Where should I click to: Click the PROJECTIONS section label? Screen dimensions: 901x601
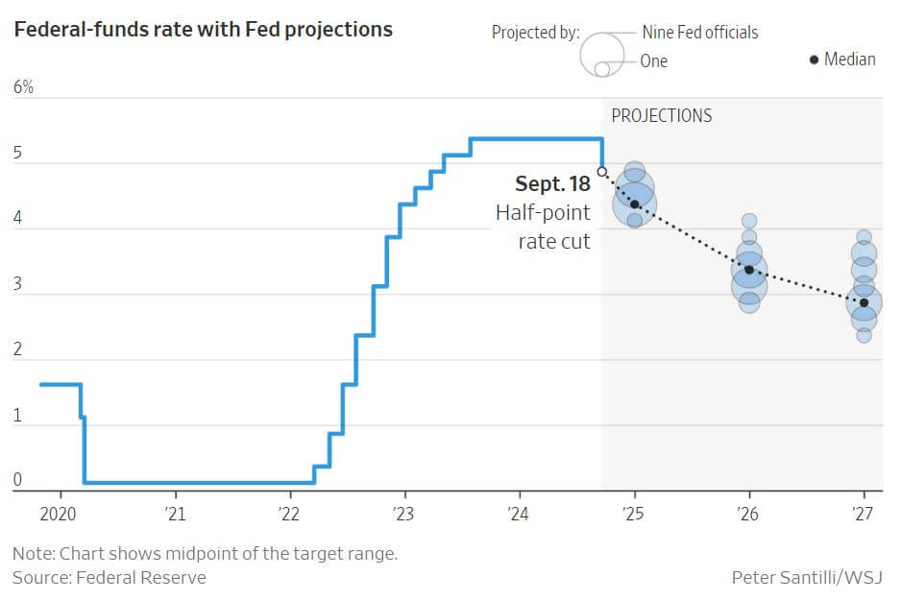[x=662, y=116]
